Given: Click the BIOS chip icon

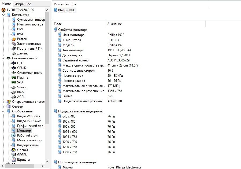Looking at the screenshot, I should [14, 92].
